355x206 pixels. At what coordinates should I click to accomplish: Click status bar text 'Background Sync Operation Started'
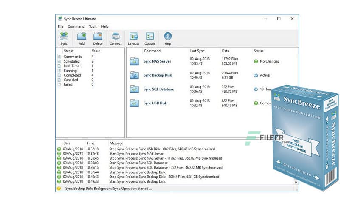pos(122,189)
